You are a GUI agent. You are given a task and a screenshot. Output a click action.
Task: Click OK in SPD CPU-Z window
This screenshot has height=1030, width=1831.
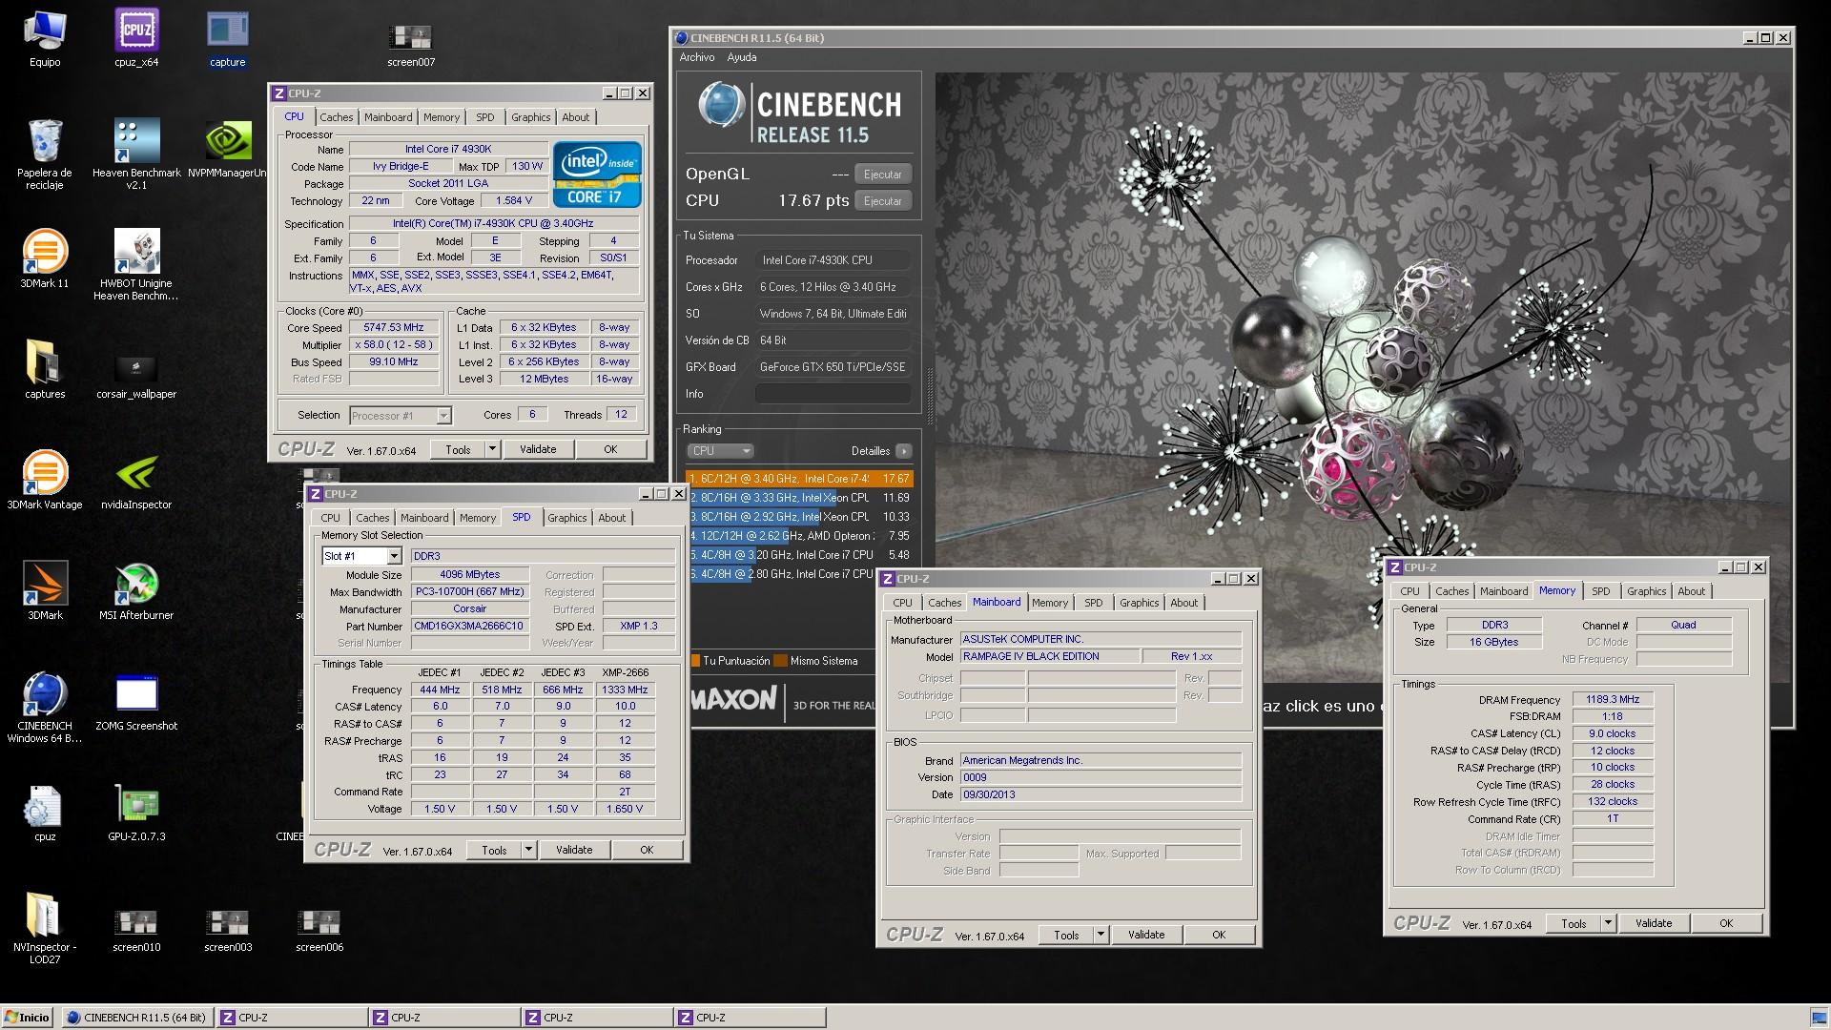[x=647, y=850]
